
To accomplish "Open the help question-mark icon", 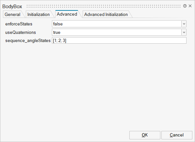I will [185, 6].
